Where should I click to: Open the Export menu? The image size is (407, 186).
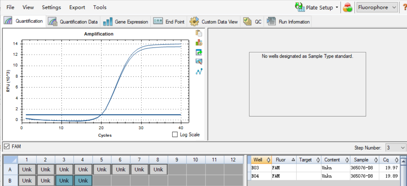click(77, 7)
